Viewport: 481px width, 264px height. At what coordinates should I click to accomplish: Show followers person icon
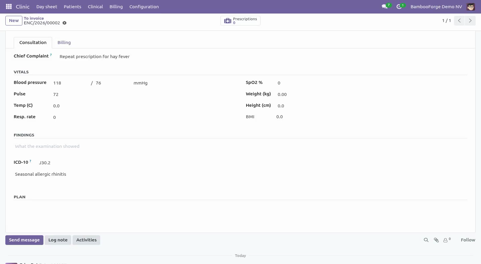(x=445, y=240)
